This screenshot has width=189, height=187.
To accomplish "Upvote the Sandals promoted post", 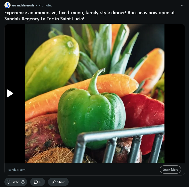I will (9, 182).
